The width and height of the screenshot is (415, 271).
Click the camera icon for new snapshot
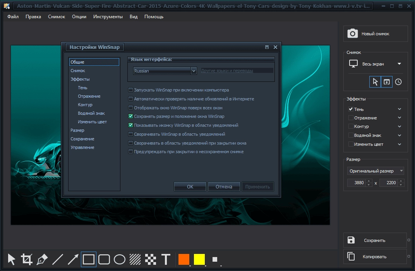[x=353, y=34]
